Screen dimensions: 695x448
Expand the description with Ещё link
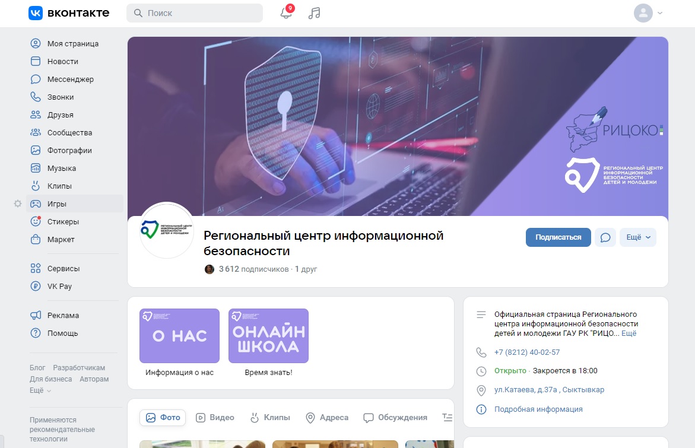(629, 333)
